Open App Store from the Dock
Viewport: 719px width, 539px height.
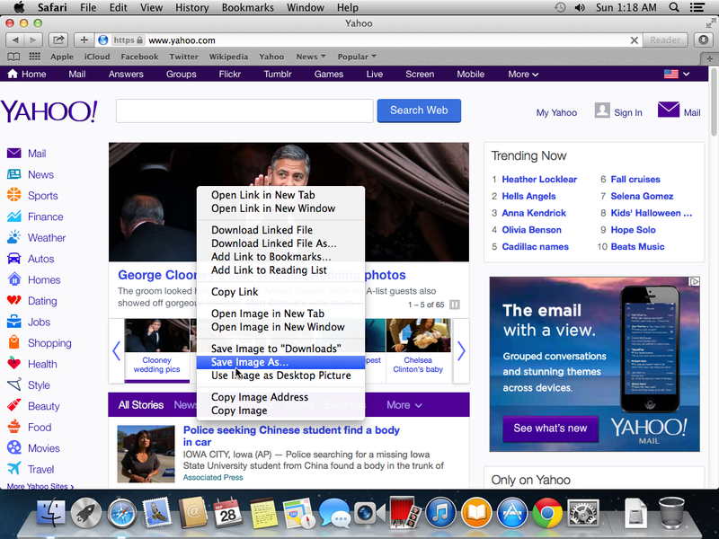[511, 512]
